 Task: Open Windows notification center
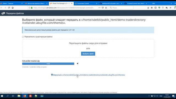tap(174, 96)
